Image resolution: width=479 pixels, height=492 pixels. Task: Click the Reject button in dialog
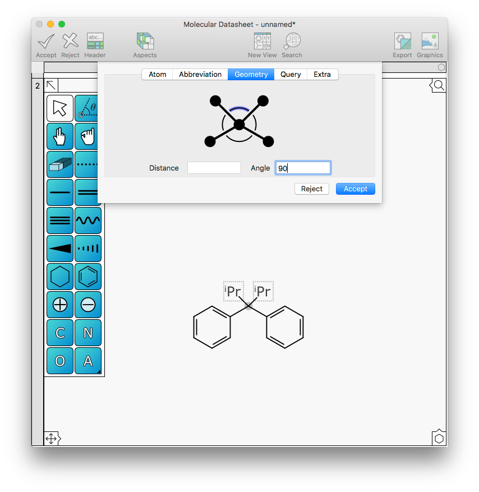(x=311, y=188)
